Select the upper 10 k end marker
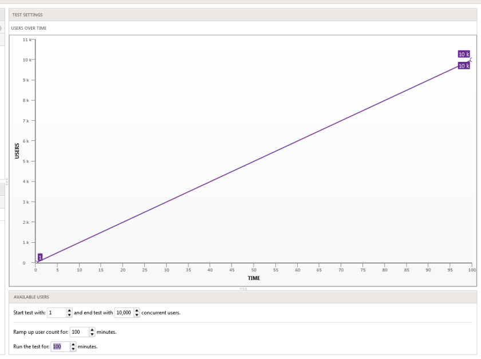481x359 pixels. click(x=464, y=54)
